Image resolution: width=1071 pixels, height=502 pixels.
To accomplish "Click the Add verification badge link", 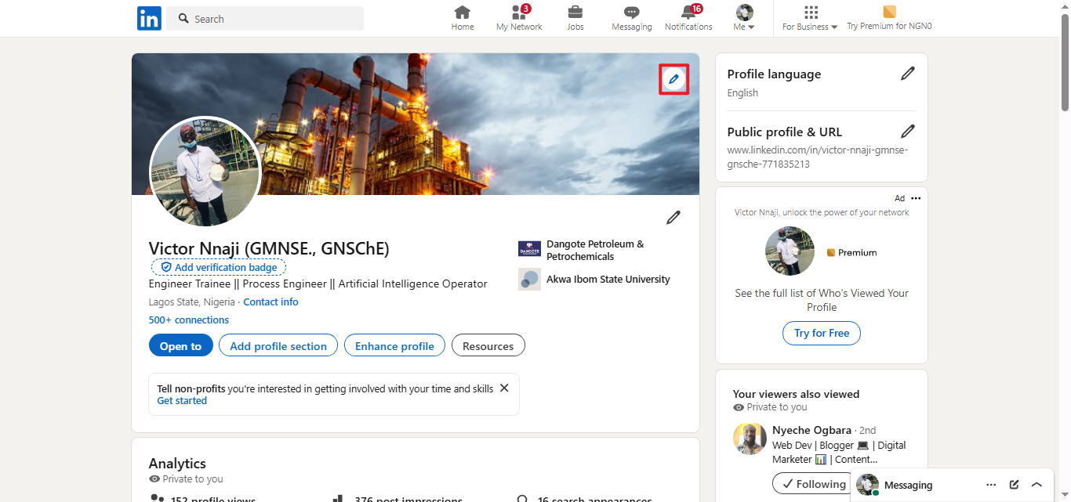I will [x=219, y=266].
